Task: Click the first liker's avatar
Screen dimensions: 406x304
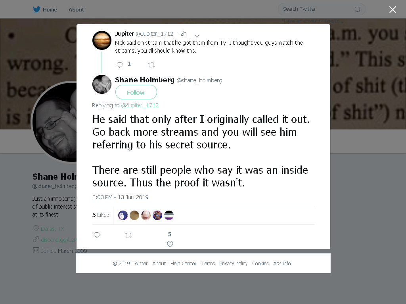Action: point(123,215)
